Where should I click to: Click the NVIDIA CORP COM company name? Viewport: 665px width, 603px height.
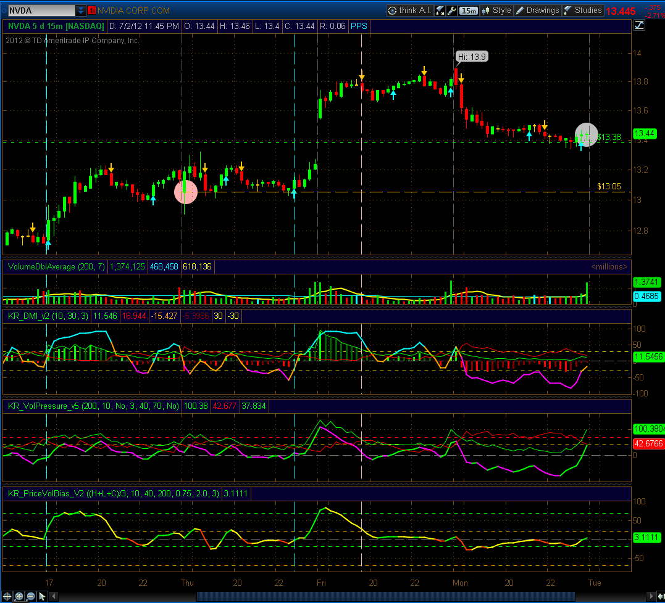pos(133,10)
